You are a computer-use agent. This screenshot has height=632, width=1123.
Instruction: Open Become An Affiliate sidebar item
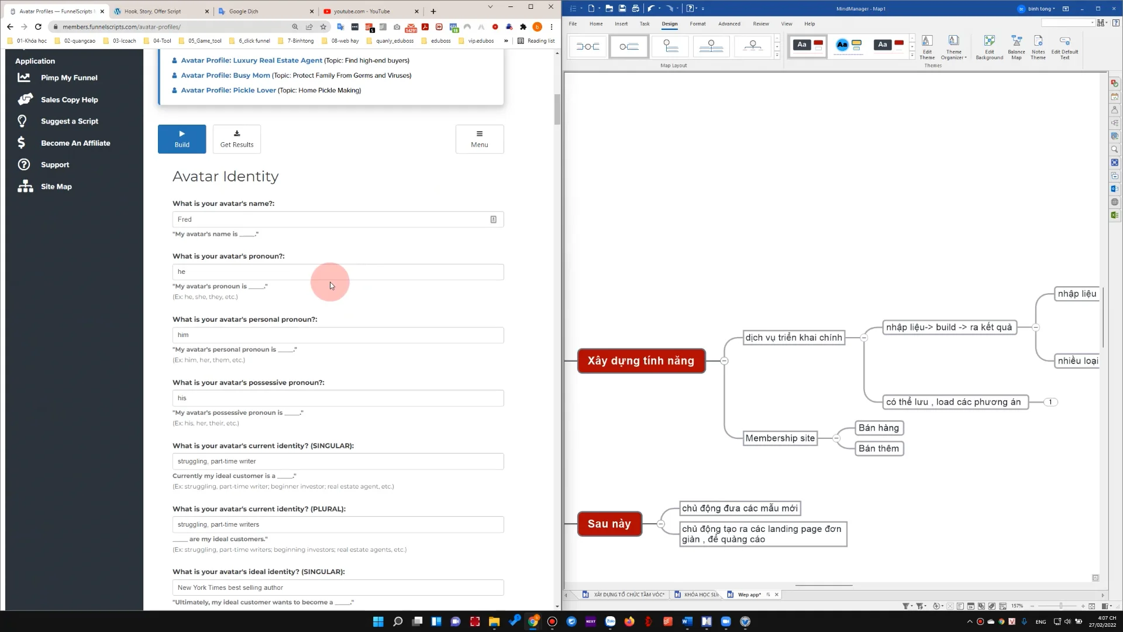click(x=75, y=143)
